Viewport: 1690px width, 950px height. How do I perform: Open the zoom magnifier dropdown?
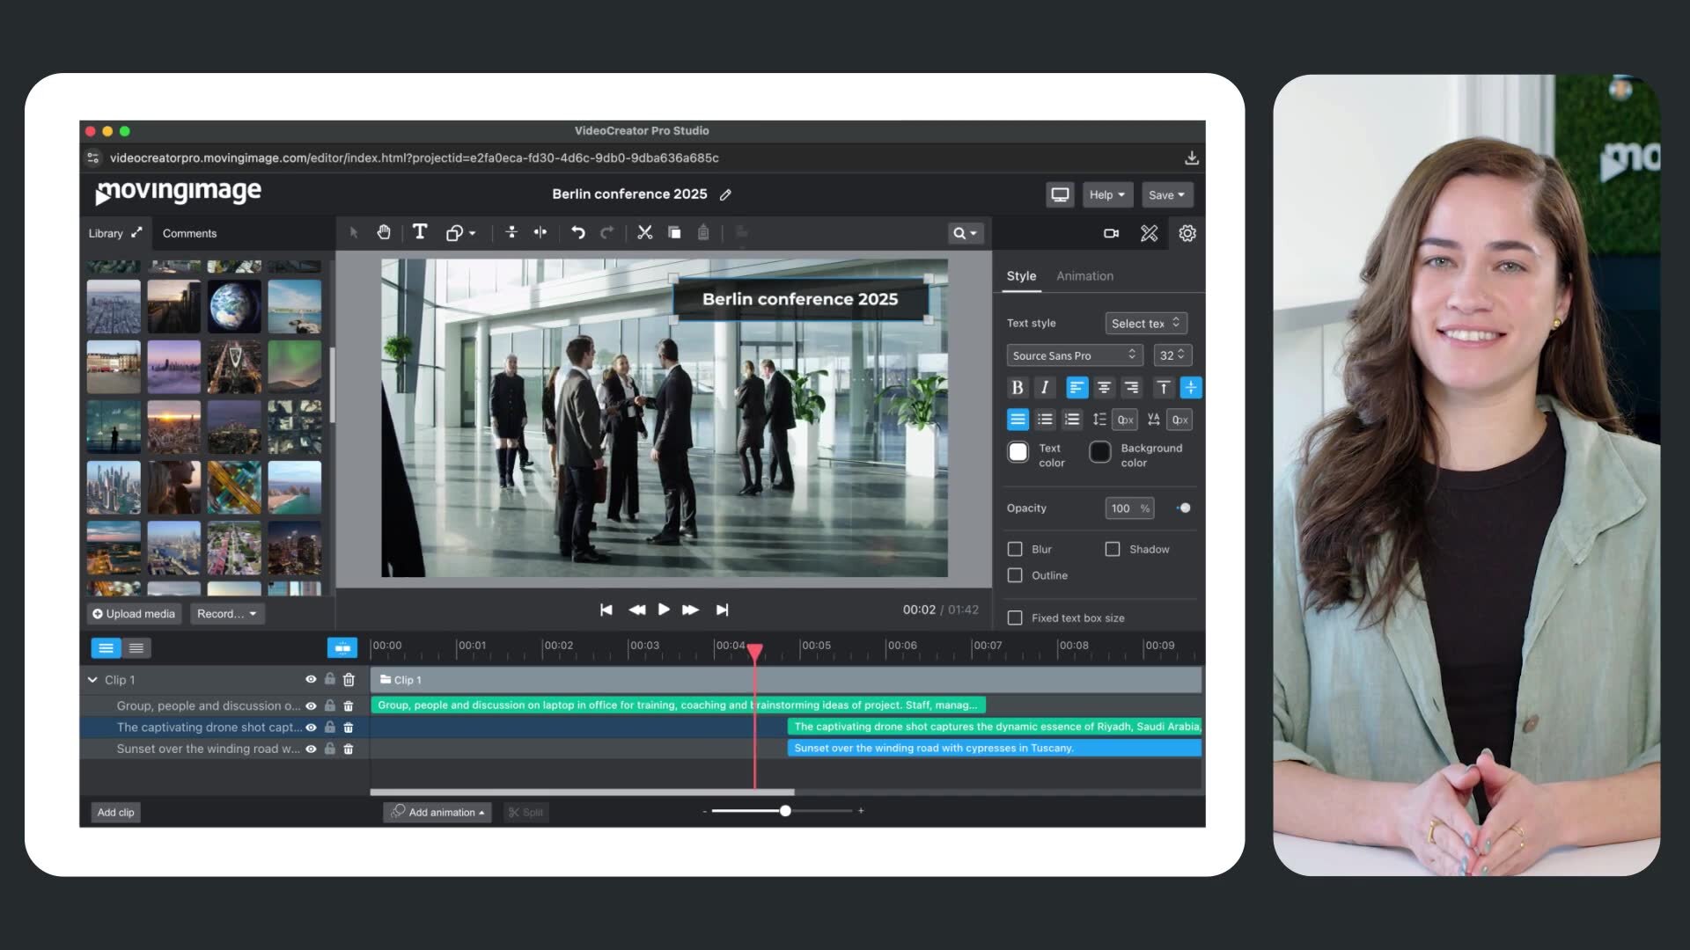966,233
